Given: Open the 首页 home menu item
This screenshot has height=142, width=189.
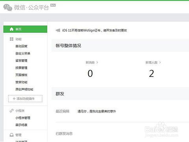Looking at the screenshot, I should coord(25,29).
